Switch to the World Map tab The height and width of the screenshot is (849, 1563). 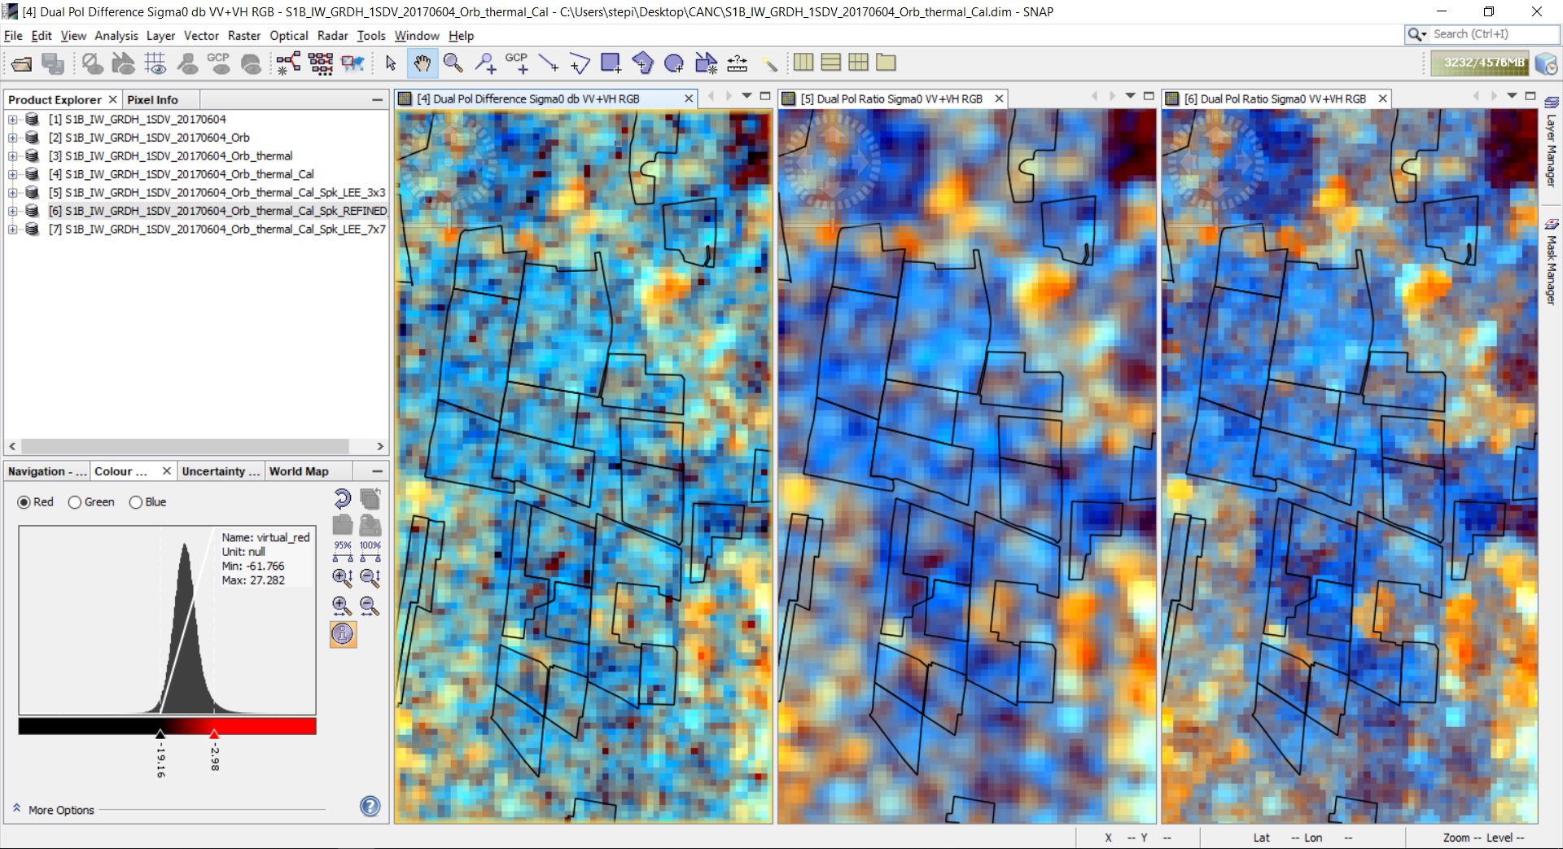[x=299, y=471]
